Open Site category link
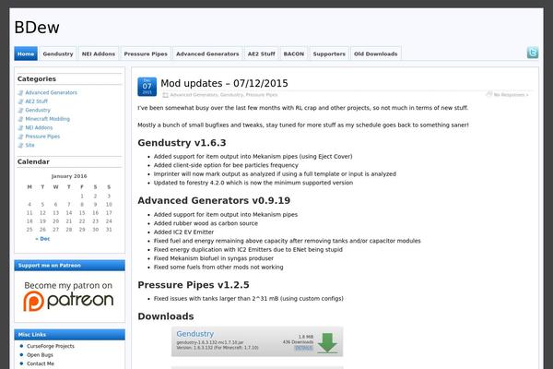 pos(30,145)
